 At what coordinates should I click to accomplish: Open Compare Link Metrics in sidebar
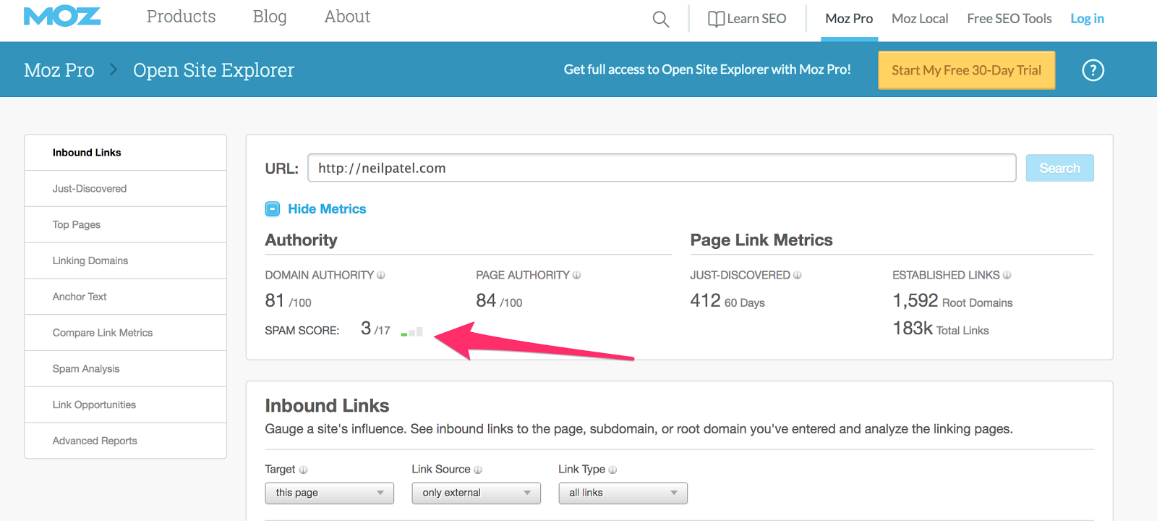(126, 333)
